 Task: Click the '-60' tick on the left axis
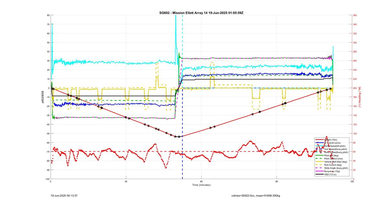click(x=48, y=143)
